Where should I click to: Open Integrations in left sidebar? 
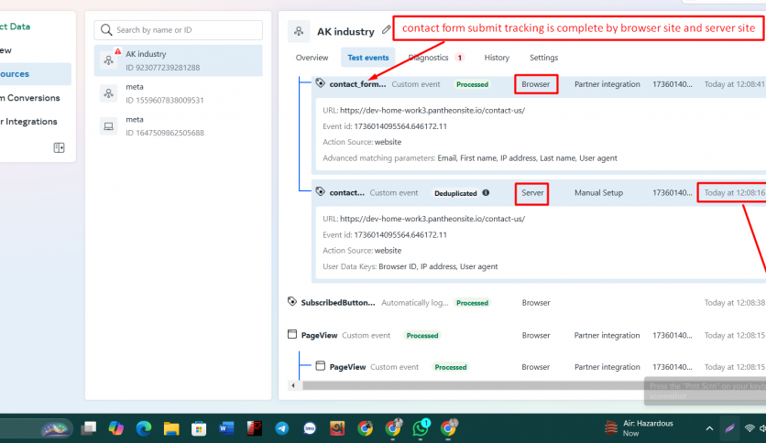click(x=28, y=122)
